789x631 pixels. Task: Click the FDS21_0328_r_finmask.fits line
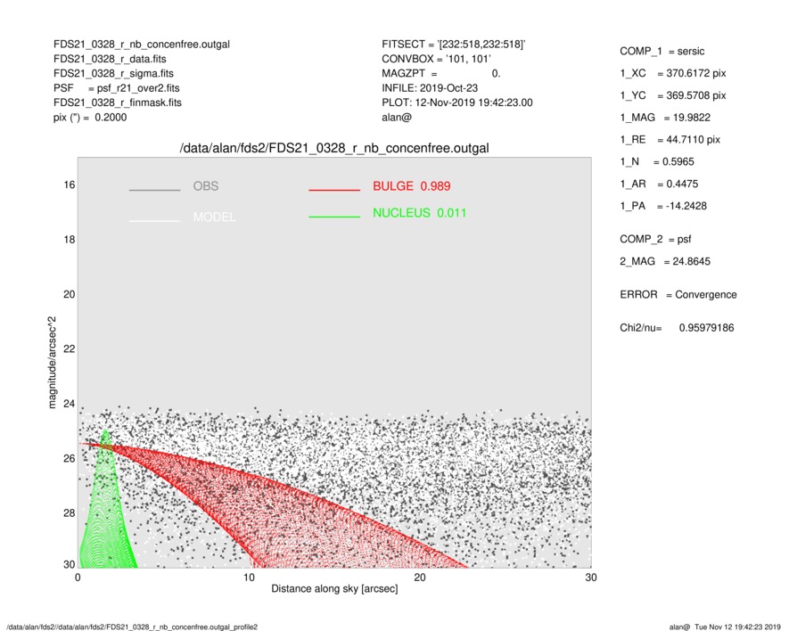(x=118, y=102)
